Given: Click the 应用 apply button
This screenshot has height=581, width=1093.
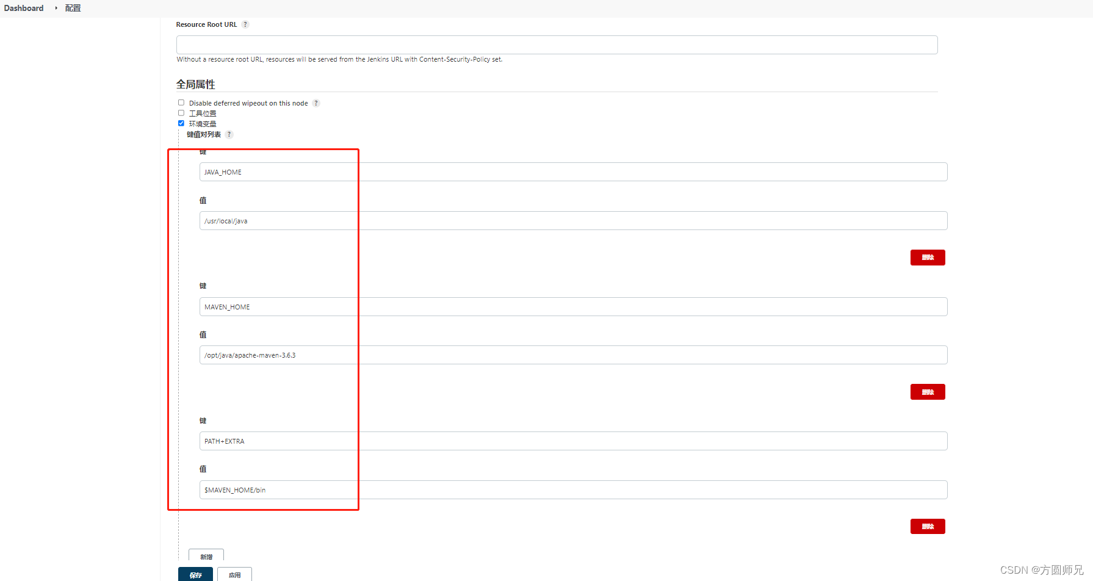Looking at the screenshot, I should [234, 574].
